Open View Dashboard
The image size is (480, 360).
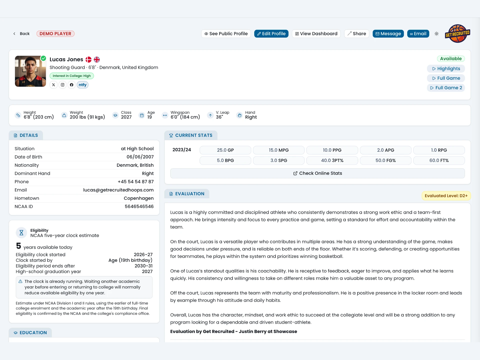316,34
